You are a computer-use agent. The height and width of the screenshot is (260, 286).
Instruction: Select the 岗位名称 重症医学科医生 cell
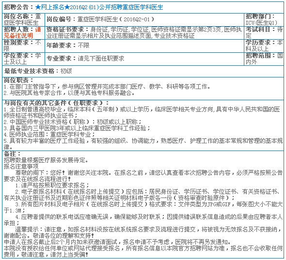pyautogui.click(x=24, y=20)
